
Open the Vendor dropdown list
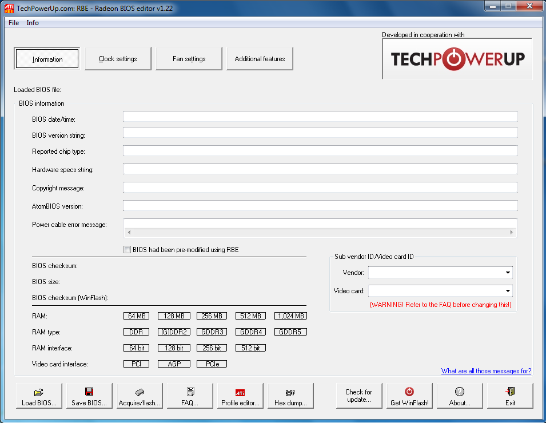click(x=508, y=273)
